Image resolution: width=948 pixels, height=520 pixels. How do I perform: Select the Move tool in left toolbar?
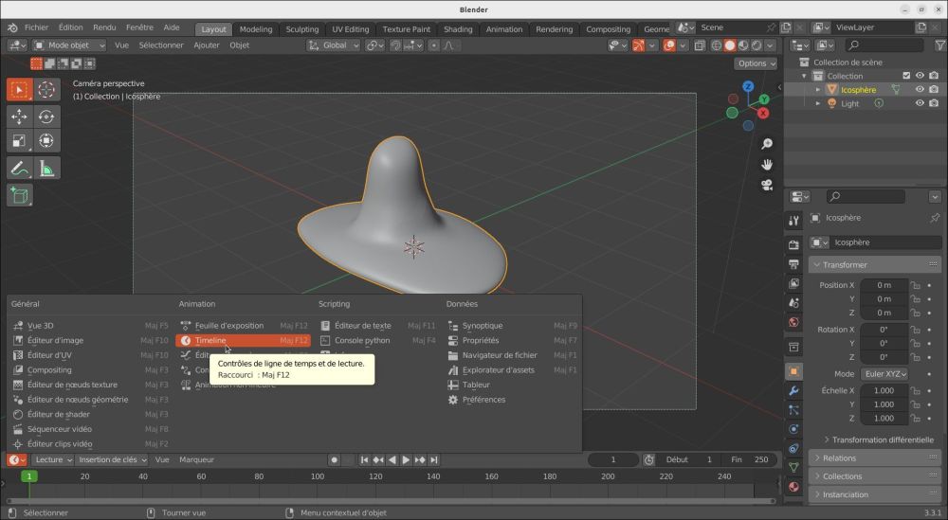click(19, 117)
